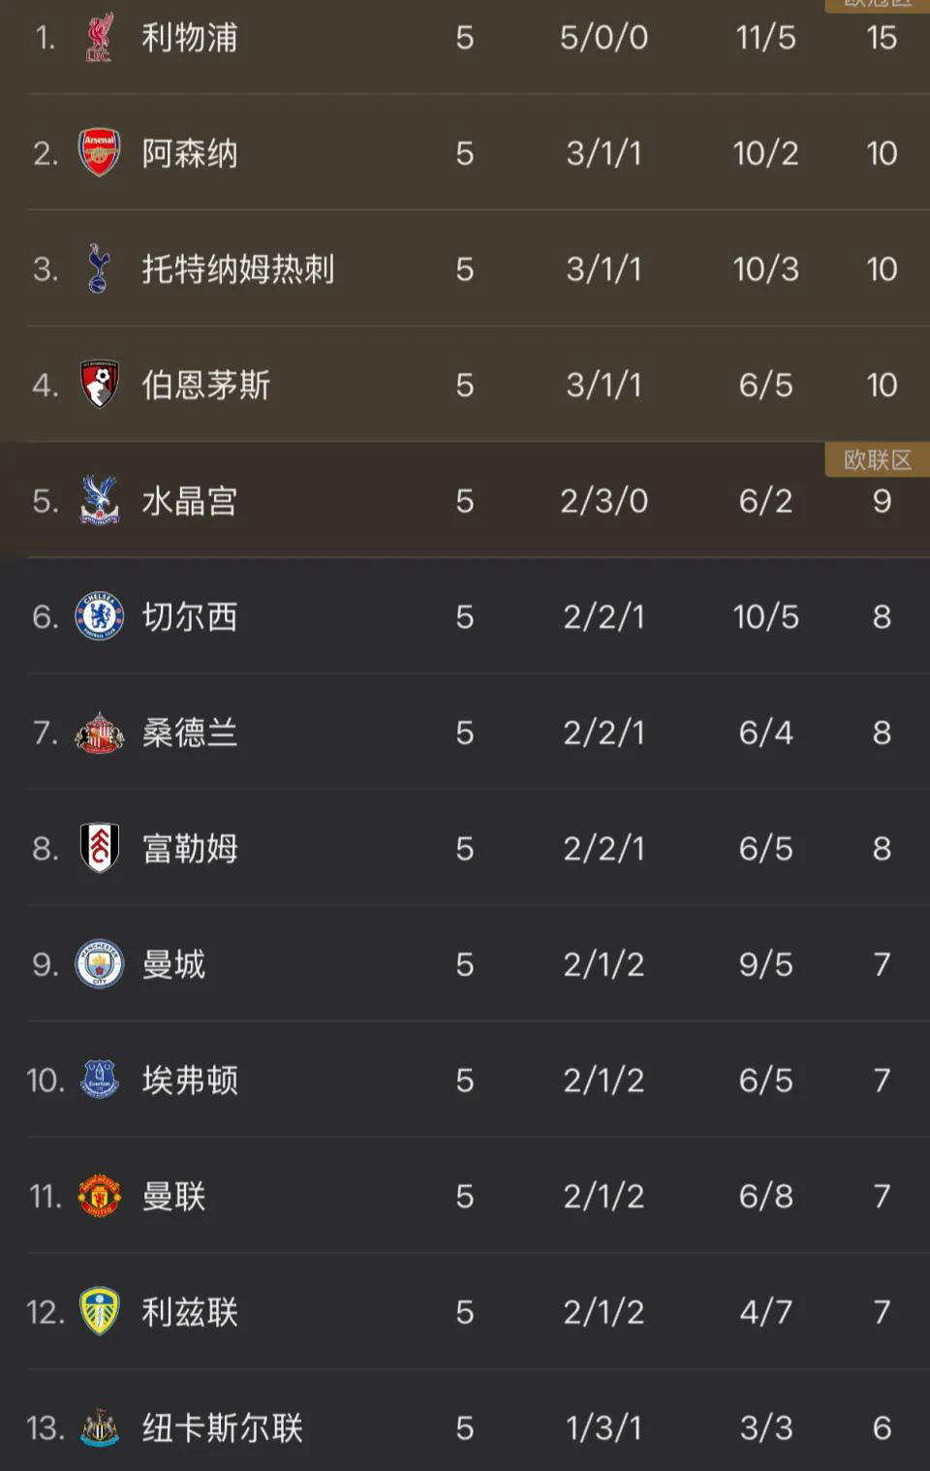This screenshot has width=930, height=1471.
Task: Click the Sunderland team crest
Action: point(99,733)
